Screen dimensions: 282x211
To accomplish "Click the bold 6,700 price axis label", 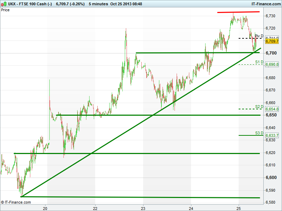I will pos(271,53).
